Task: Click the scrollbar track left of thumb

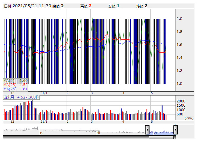Action: pyautogui.click(x=76, y=137)
